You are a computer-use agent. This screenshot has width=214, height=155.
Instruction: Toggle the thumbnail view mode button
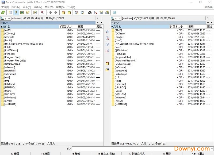click(22, 12)
